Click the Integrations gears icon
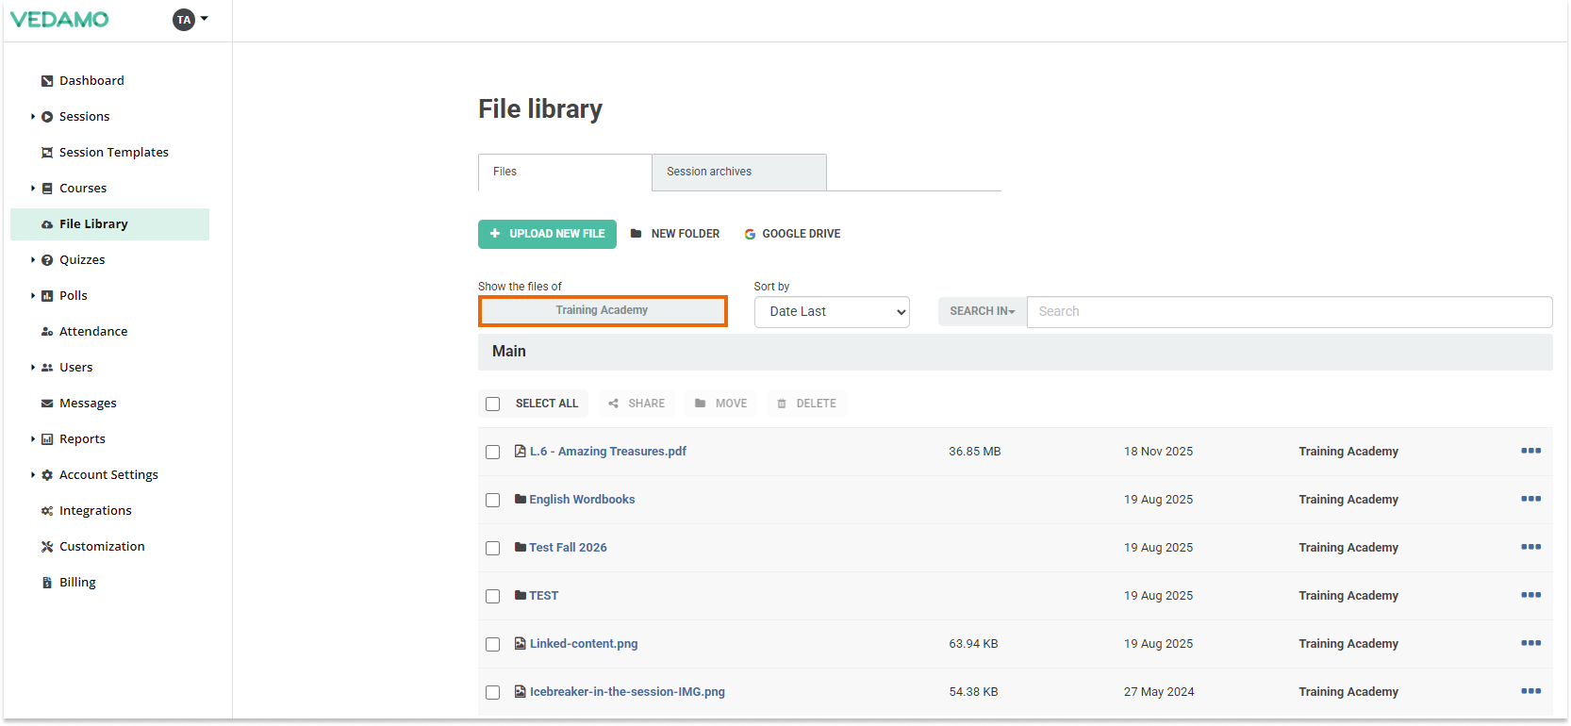The height and width of the screenshot is (726, 1571). coord(47,511)
